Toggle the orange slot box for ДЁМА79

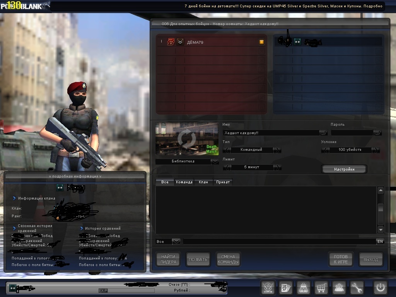point(261,42)
